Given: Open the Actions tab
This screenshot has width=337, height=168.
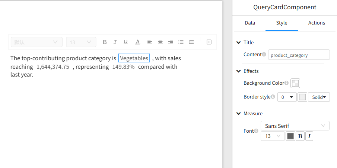Looking at the screenshot, I should [317, 23].
